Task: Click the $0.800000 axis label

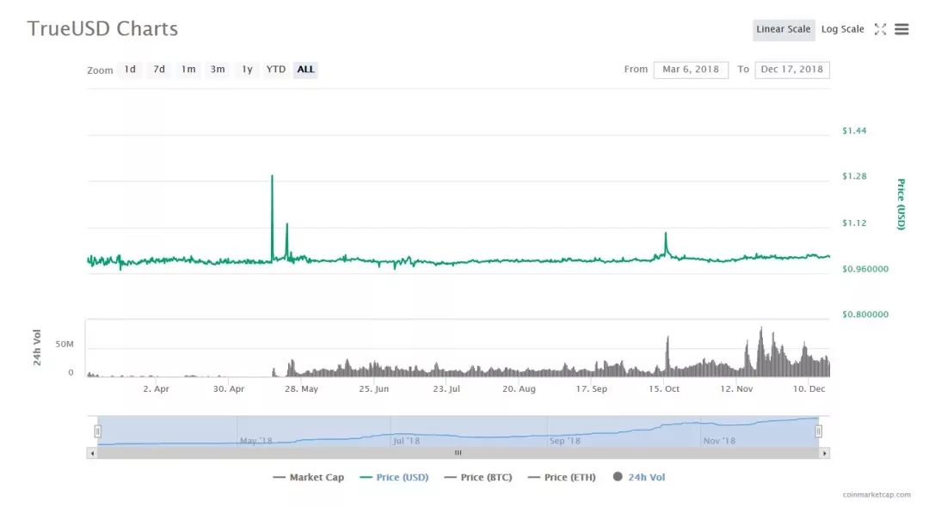Action: tap(865, 315)
